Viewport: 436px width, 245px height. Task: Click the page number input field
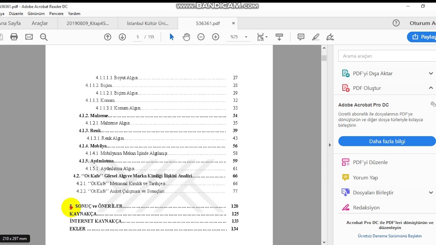(x=138, y=37)
